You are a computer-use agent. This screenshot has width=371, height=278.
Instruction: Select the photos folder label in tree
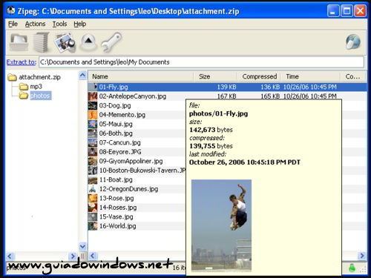click(41, 96)
